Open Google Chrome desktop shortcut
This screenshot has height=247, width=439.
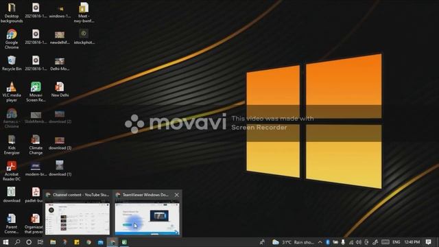12,39
